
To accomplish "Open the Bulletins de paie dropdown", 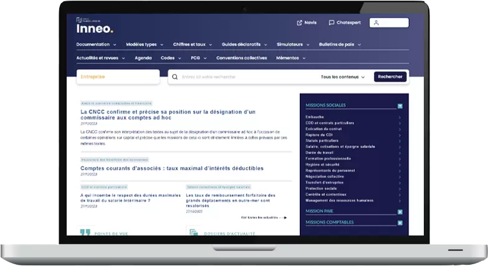I will [340, 44].
